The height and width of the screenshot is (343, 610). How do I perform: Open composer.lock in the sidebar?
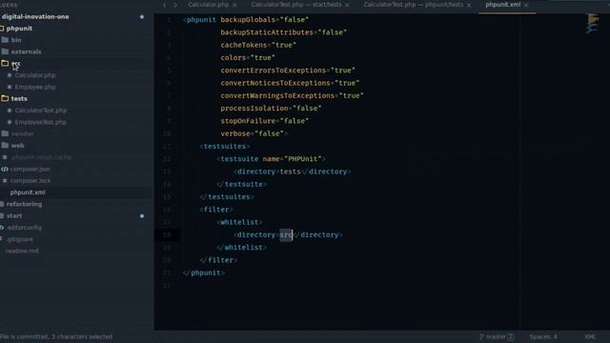click(30, 180)
